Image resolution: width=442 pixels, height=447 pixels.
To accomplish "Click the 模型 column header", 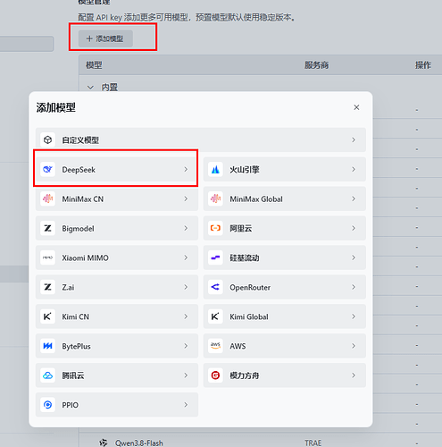I will tap(94, 65).
